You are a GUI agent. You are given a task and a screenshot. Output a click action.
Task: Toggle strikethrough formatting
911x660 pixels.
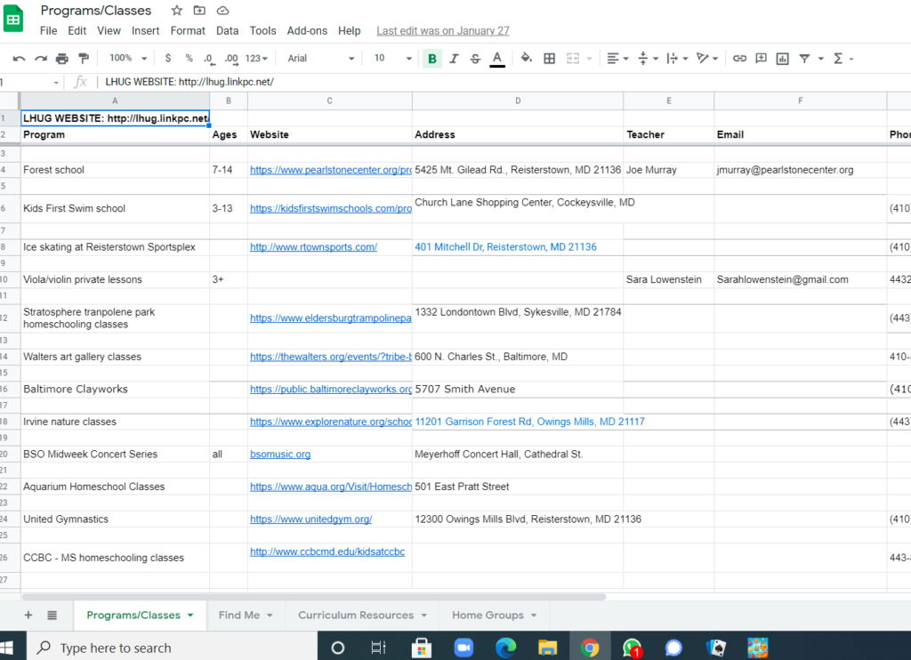(475, 58)
